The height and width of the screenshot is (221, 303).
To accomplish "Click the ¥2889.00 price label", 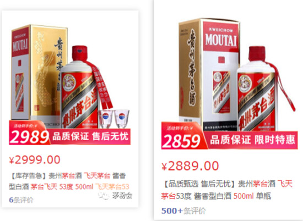I will pyautogui.click(x=190, y=166).
